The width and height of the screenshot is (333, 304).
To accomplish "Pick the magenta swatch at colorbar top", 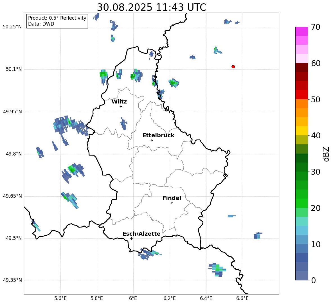I will pos(301,31).
